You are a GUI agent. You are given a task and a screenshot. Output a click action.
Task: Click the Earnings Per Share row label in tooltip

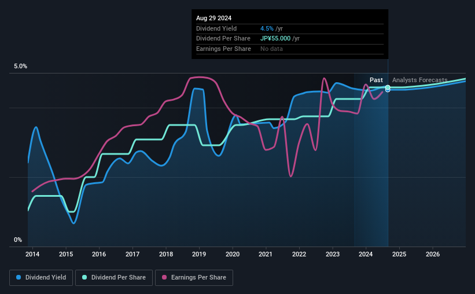(x=223, y=49)
